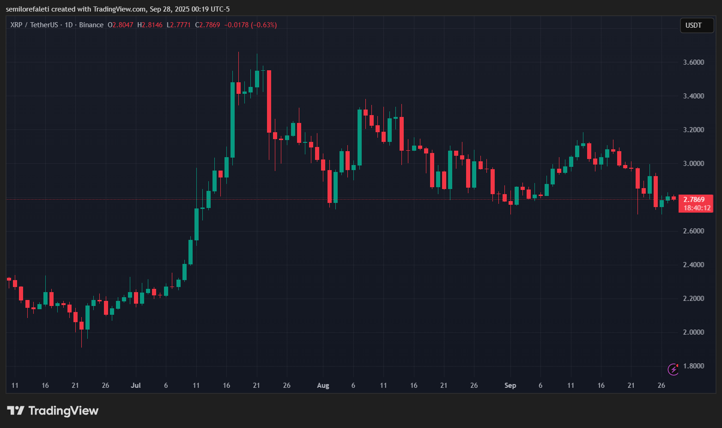Viewport: 722px width, 428px height.
Task: Click the XRP / TetherUS symbol title
Action: (35, 25)
